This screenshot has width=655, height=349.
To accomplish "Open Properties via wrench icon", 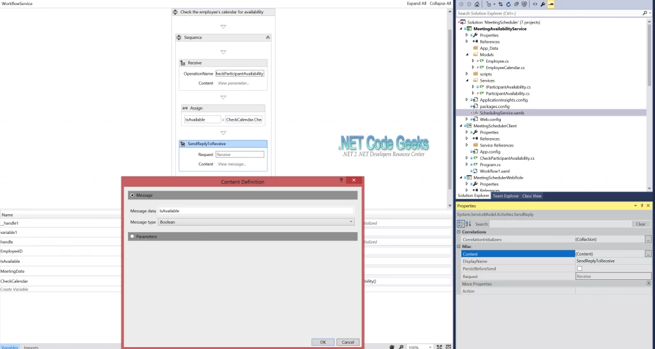I will tap(543, 4).
